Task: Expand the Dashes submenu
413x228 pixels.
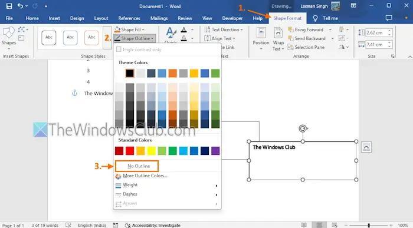Action: pos(168,194)
